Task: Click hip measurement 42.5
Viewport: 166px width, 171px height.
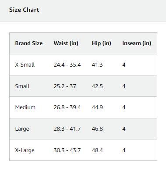Action: 97,86
